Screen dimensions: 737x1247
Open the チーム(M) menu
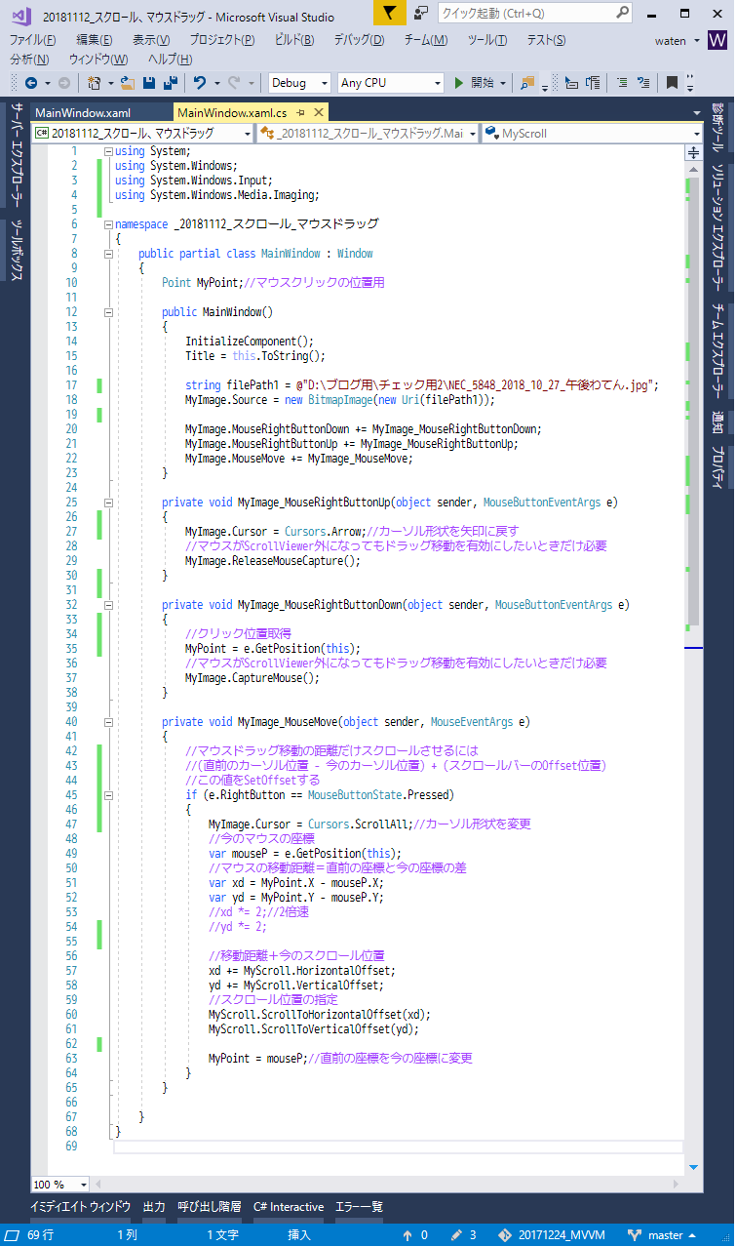[x=426, y=40]
